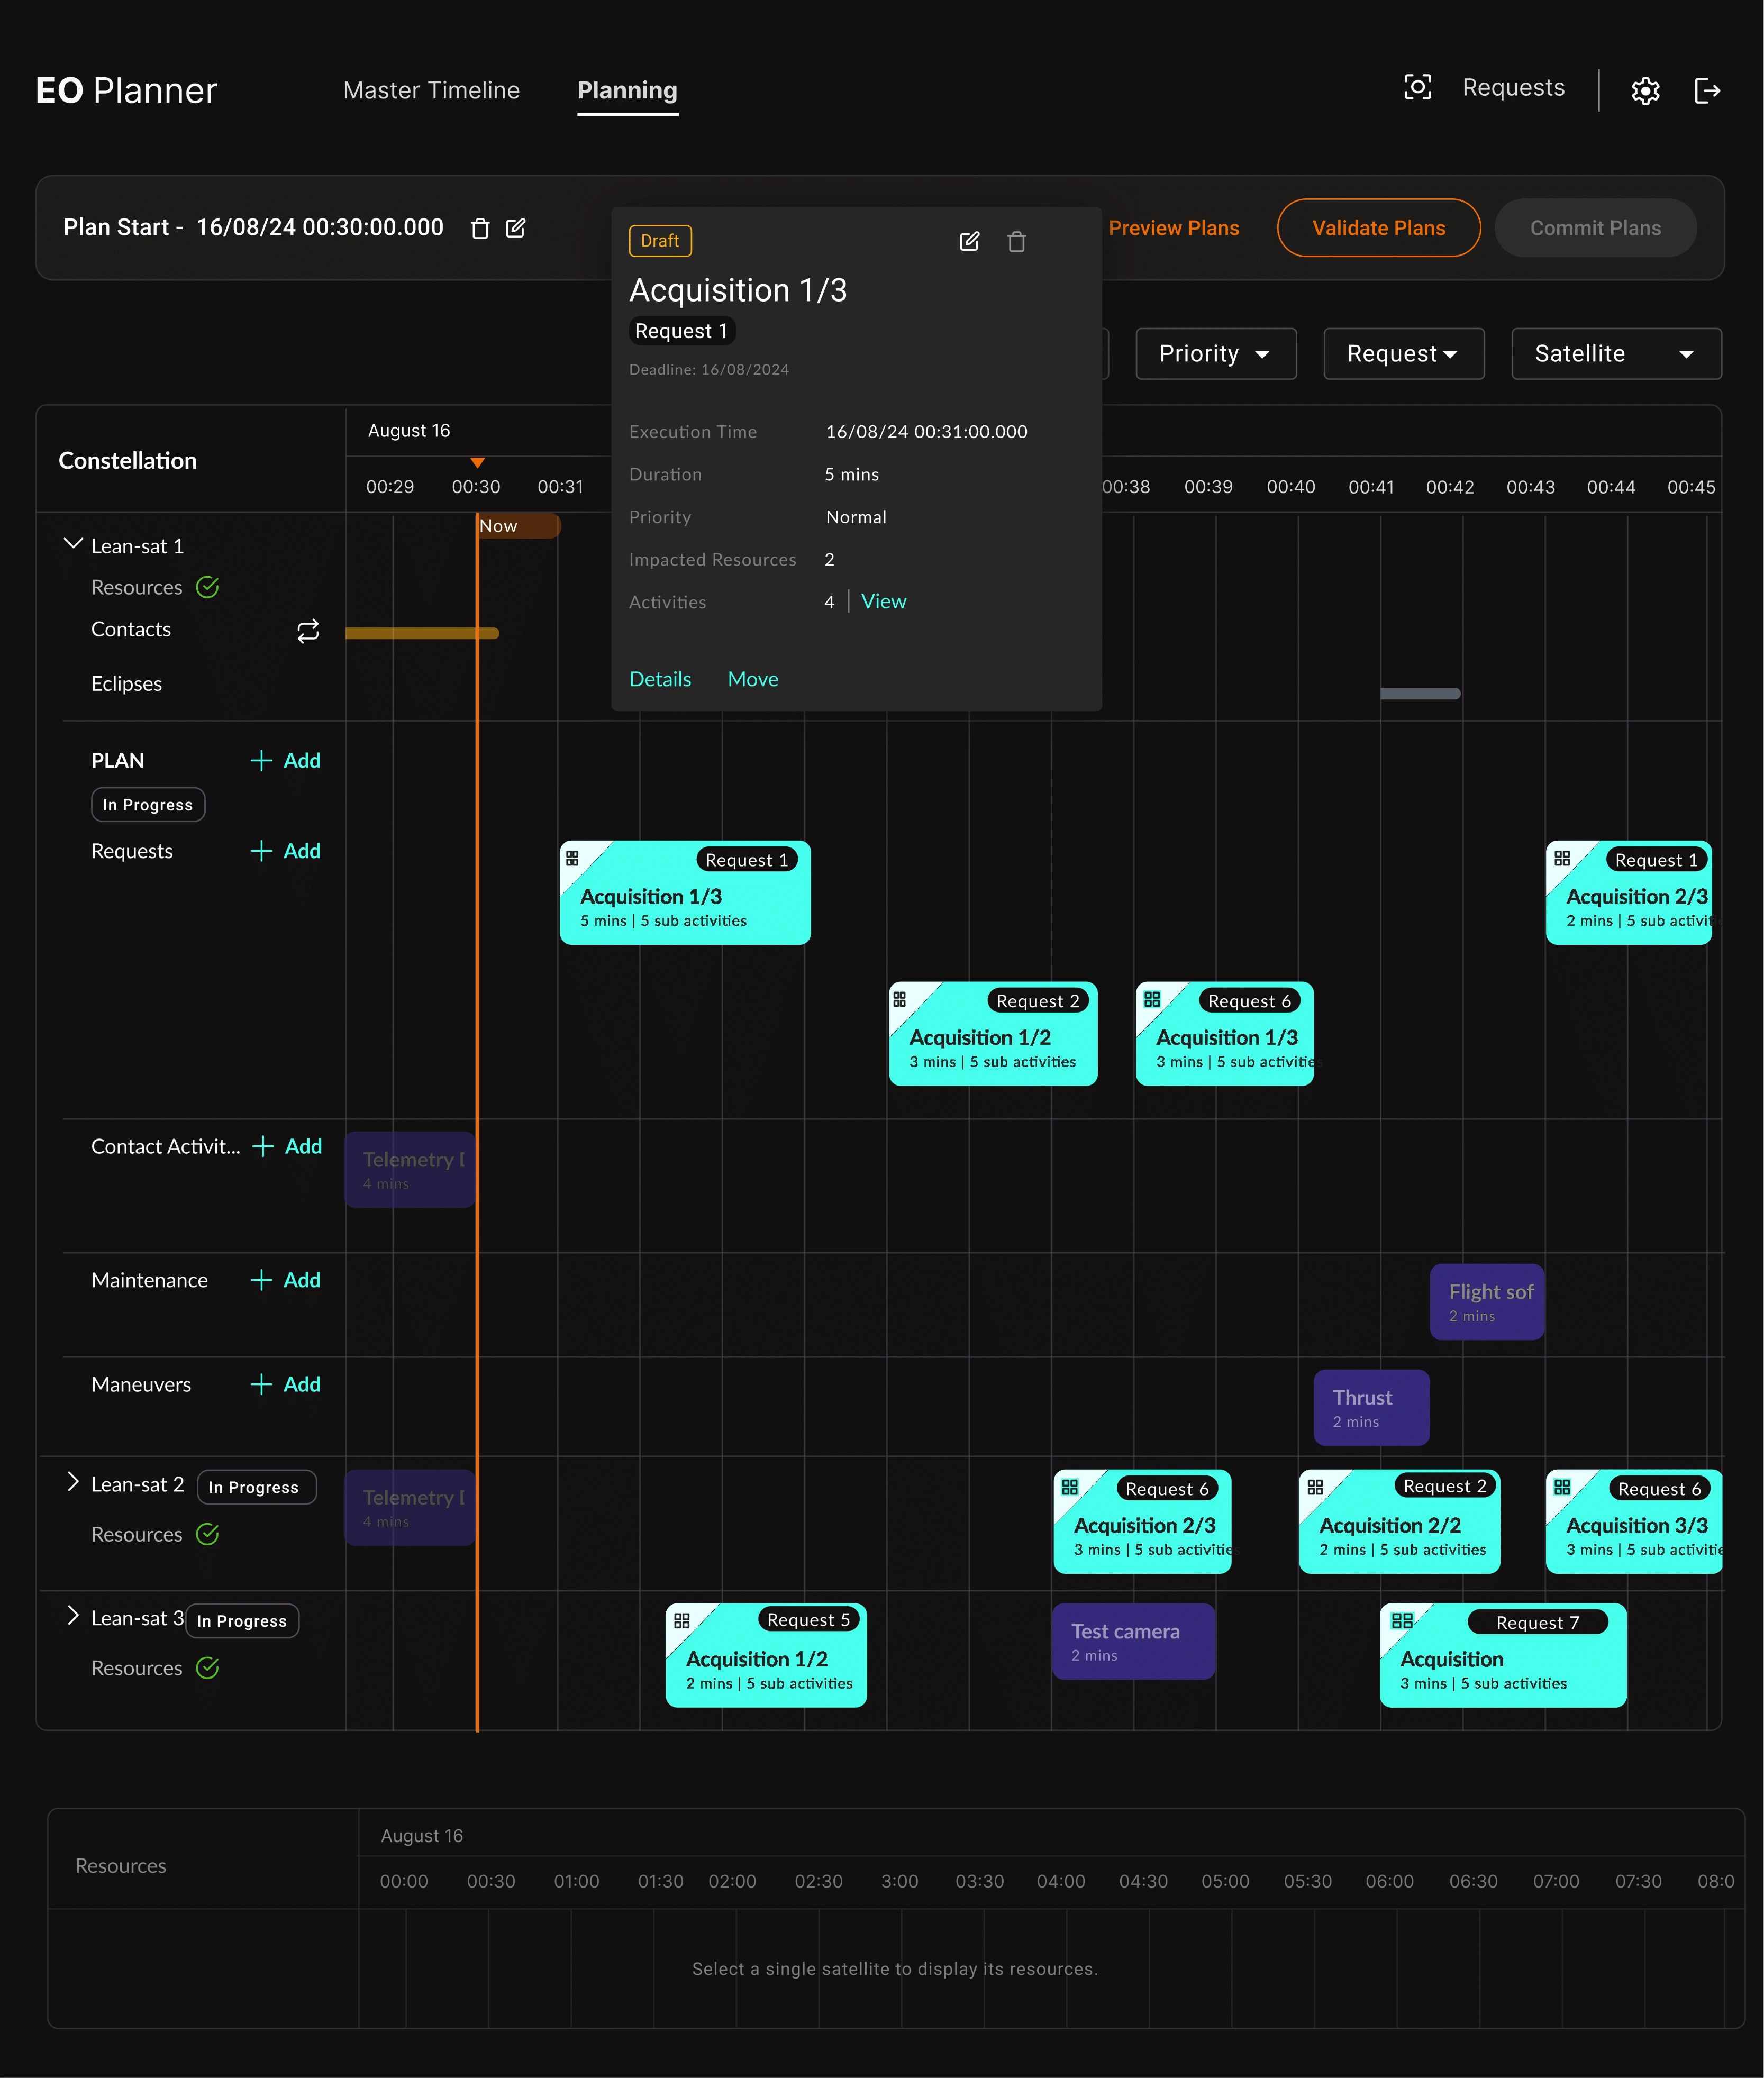
Task: Click the edit icon in Acquisition 1/3 popup
Action: pyautogui.click(x=969, y=241)
